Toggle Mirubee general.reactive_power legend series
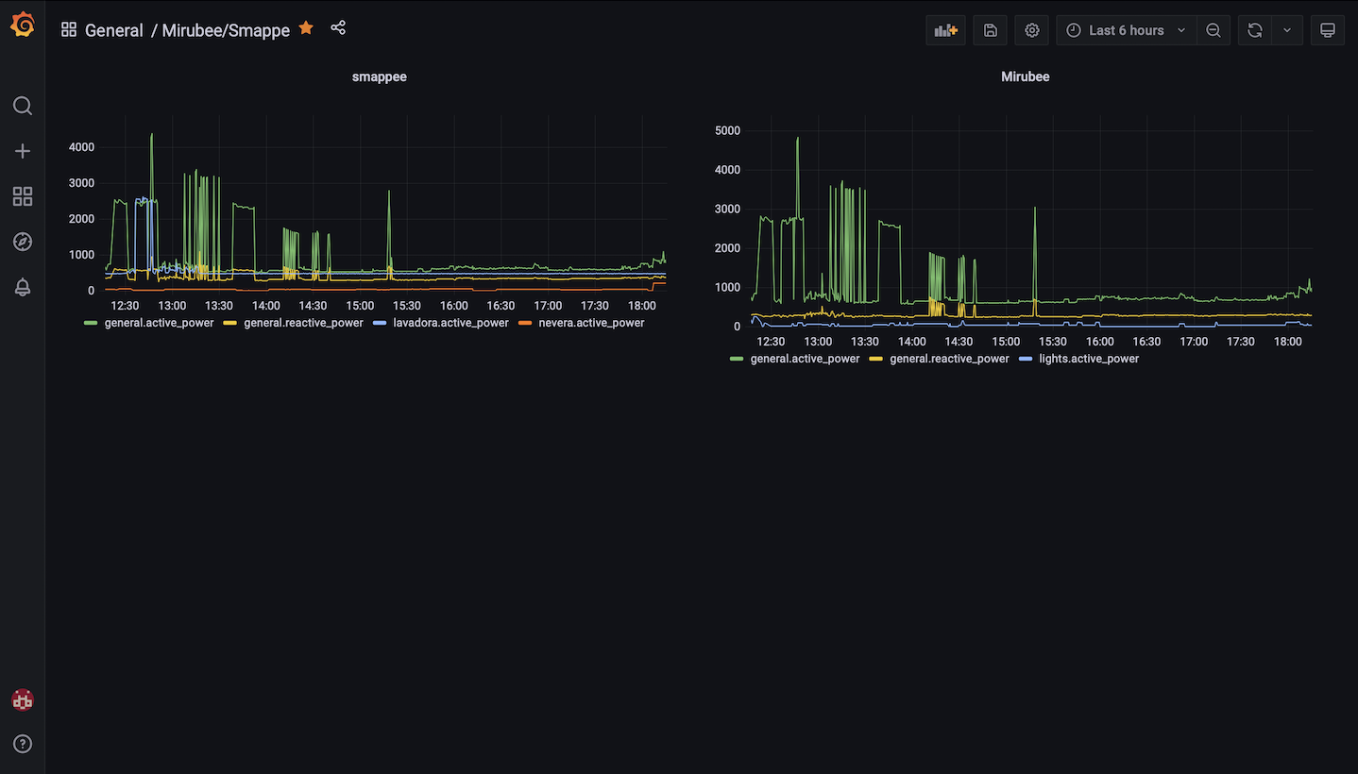Image resolution: width=1358 pixels, height=774 pixels. 950,359
